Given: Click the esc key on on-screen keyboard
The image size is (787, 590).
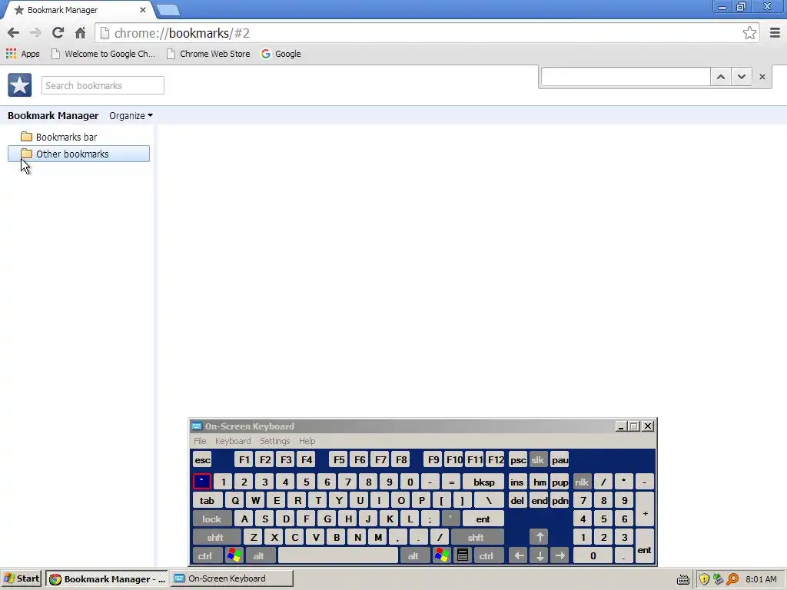Looking at the screenshot, I should (202, 460).
